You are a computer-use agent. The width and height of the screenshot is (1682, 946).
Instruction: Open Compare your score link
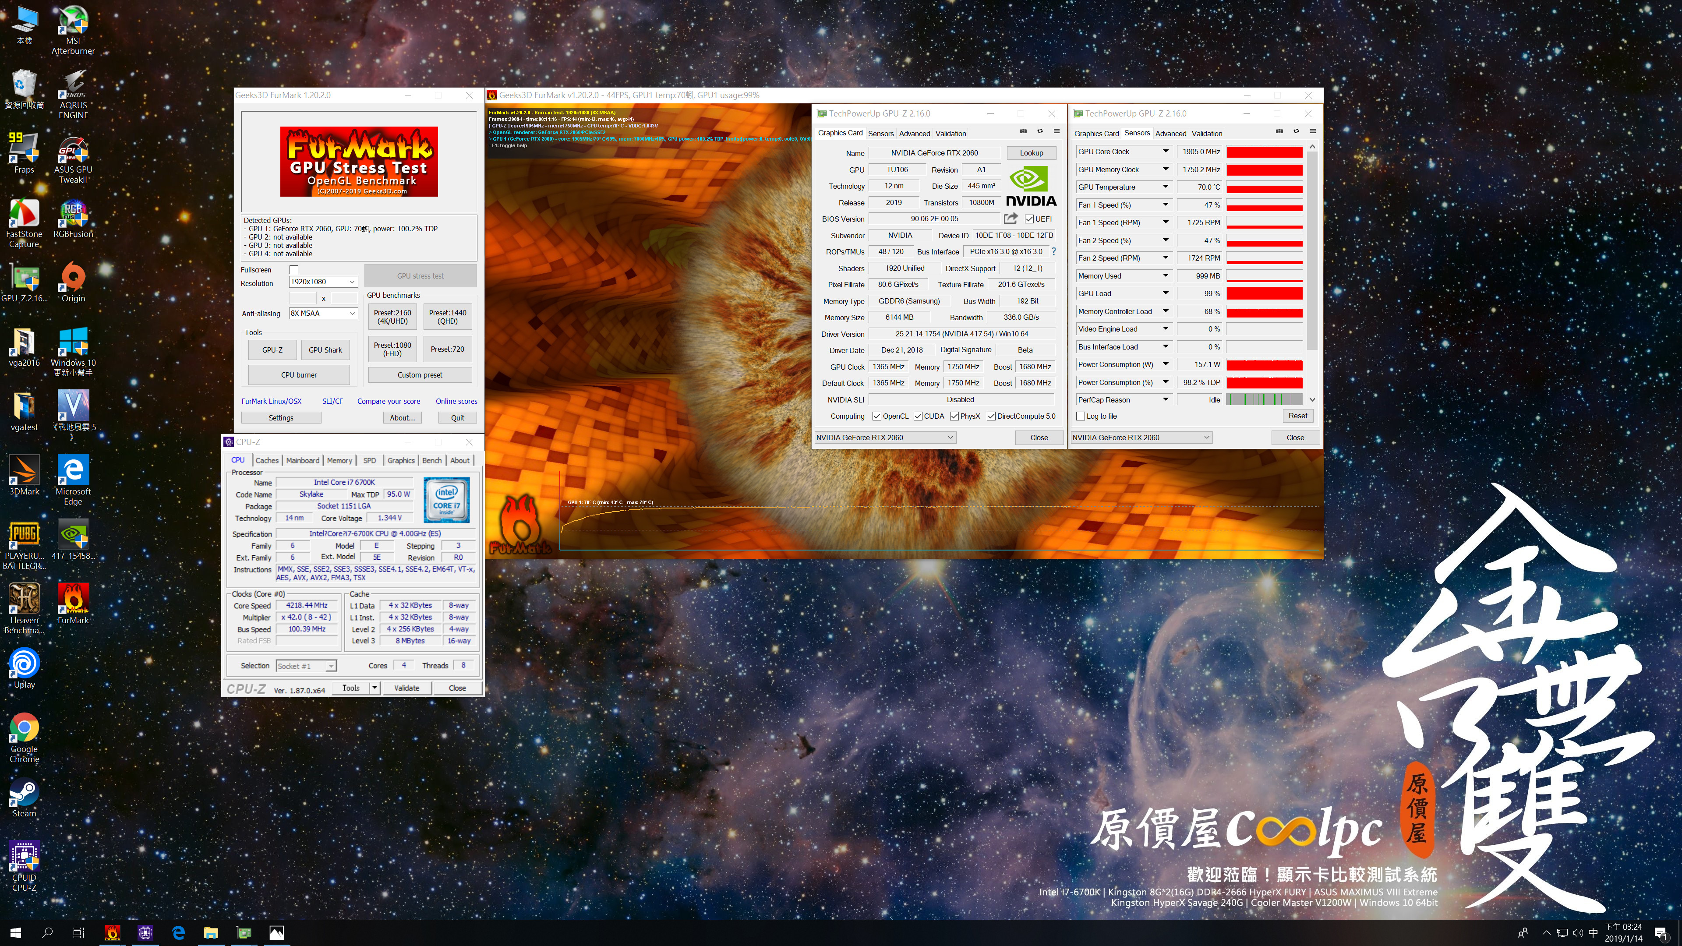(389, 401)
